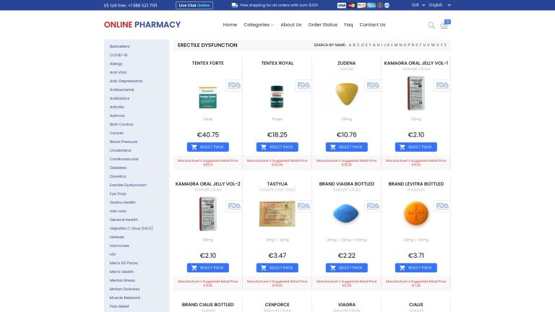Click Select Pack for Tentex Royal

(x=277, y=147)
